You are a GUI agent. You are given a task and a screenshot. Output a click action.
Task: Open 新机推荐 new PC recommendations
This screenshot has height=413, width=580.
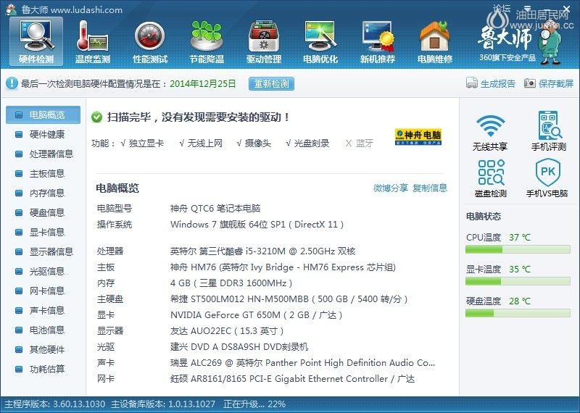377,42
